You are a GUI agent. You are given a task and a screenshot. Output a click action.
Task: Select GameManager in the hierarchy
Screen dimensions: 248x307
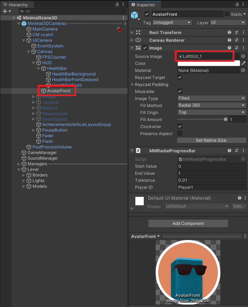coord(42,153)
